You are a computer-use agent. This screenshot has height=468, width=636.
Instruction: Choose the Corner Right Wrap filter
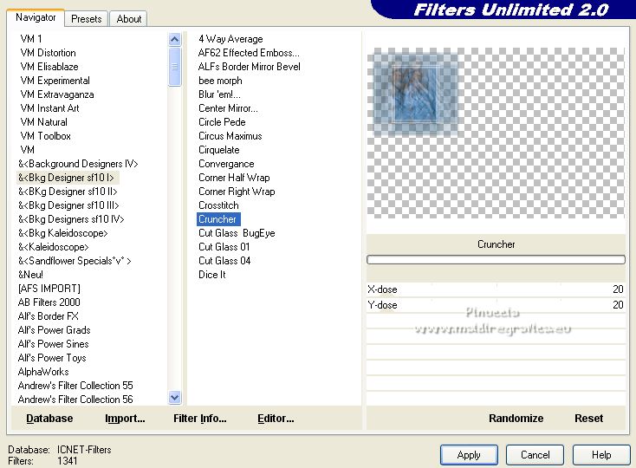tap(237, 191)
